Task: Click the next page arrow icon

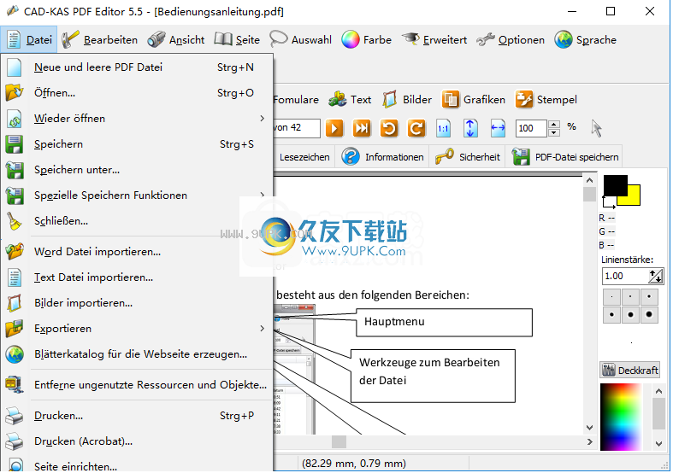Action: [x=334, y=128]
